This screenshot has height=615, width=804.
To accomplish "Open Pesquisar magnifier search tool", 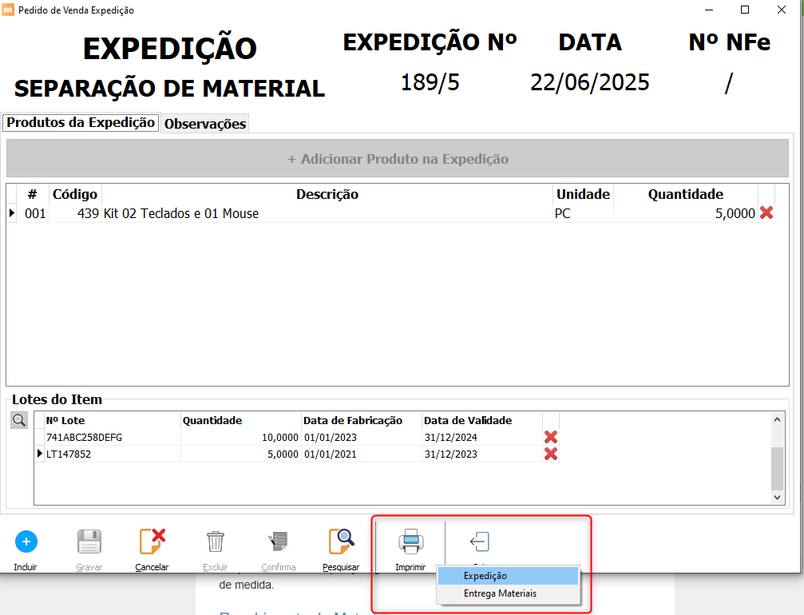I will pyautogui.click(x=341, y=542).
